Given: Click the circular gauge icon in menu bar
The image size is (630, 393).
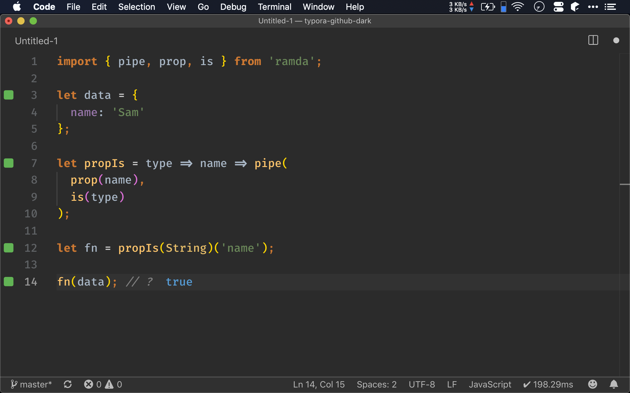Looking at the screenshot, I should tap(539, 7).
